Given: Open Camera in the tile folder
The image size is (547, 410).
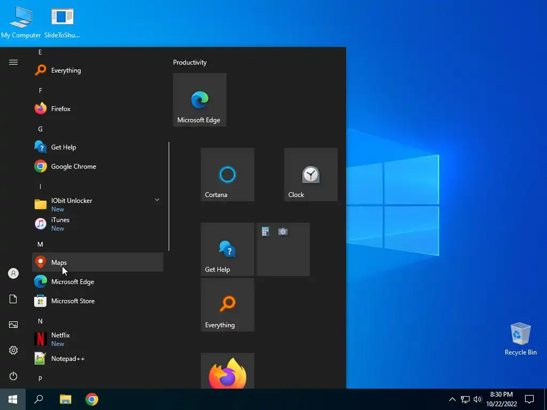Looking at the screenshot, I should coord(283,232).
